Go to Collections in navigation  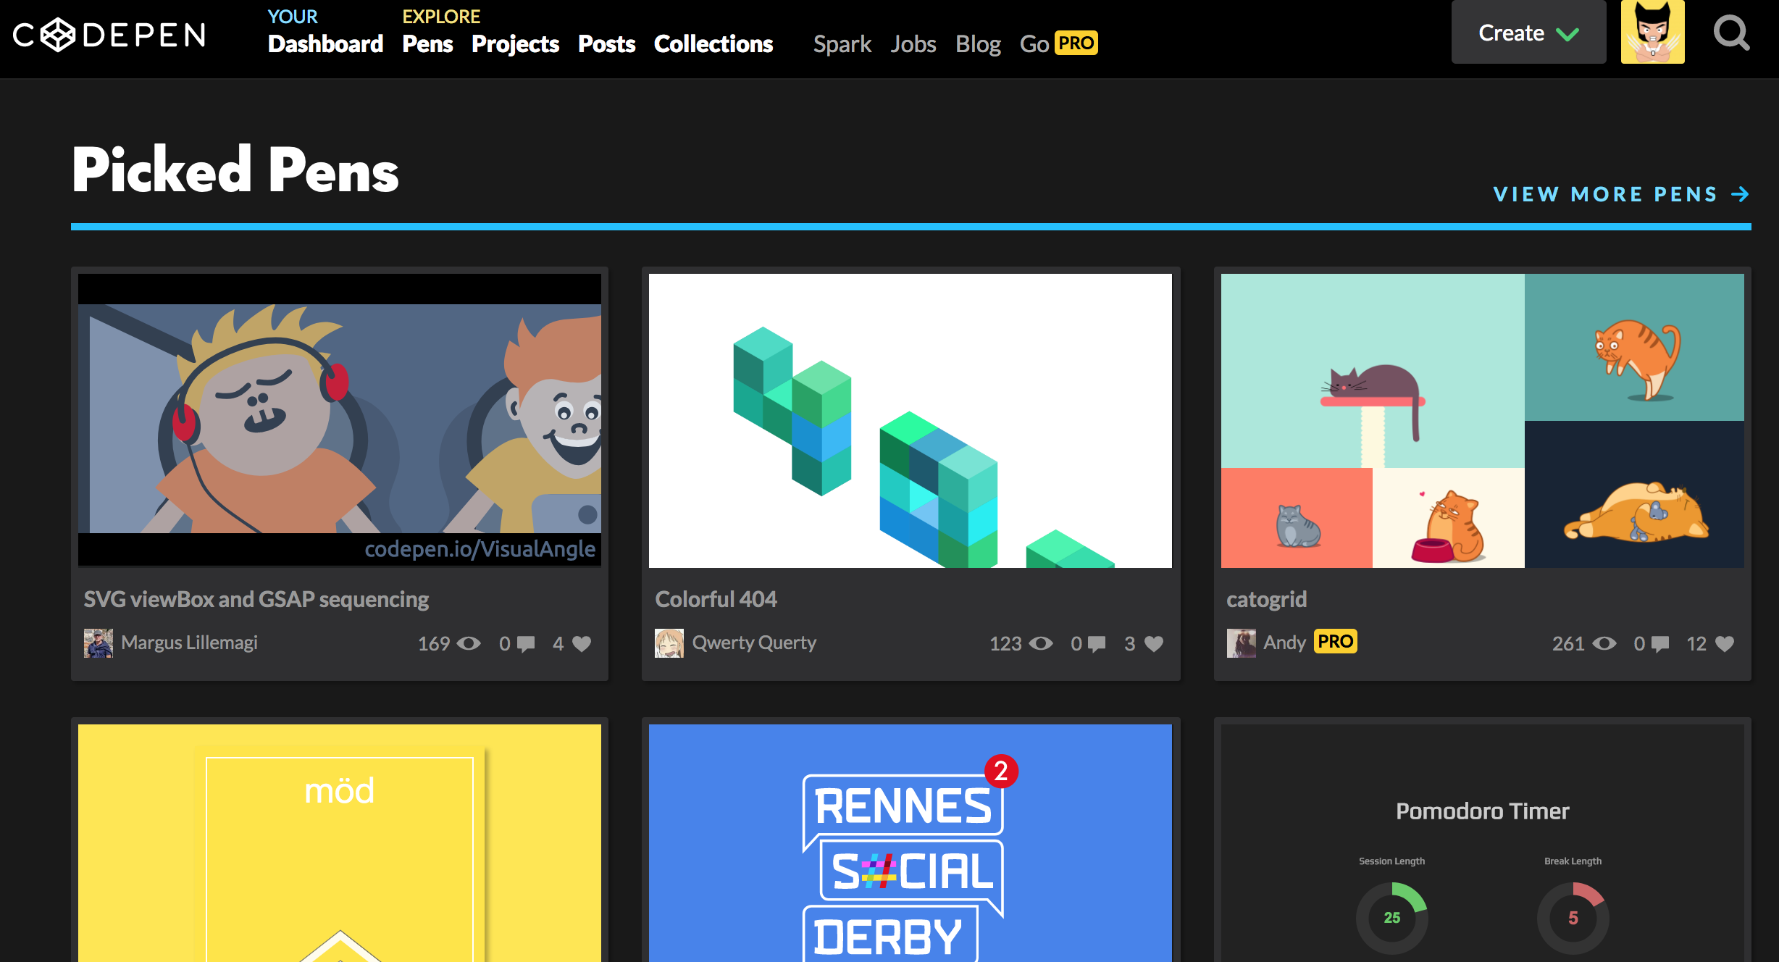713,44
